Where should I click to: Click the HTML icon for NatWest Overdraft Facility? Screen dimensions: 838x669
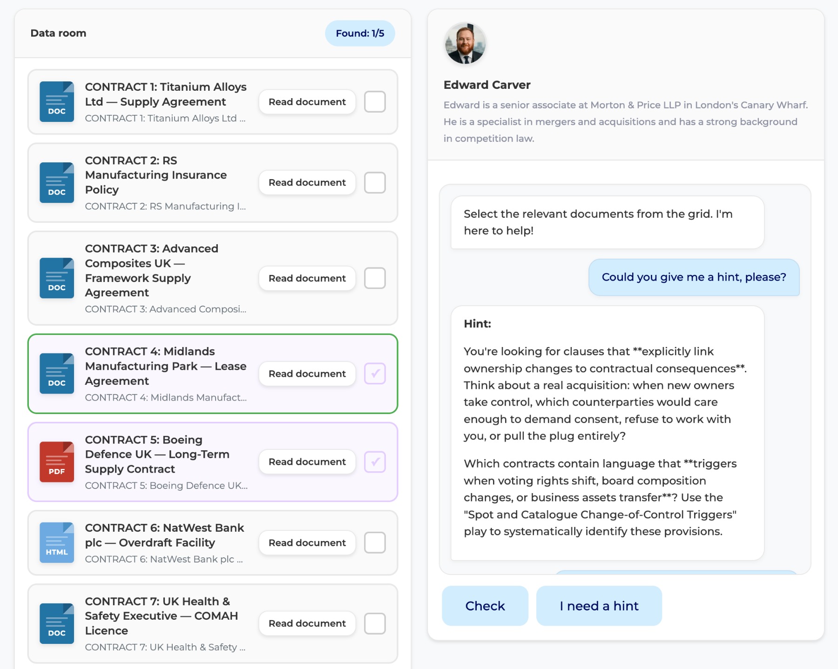click(57, 542)
